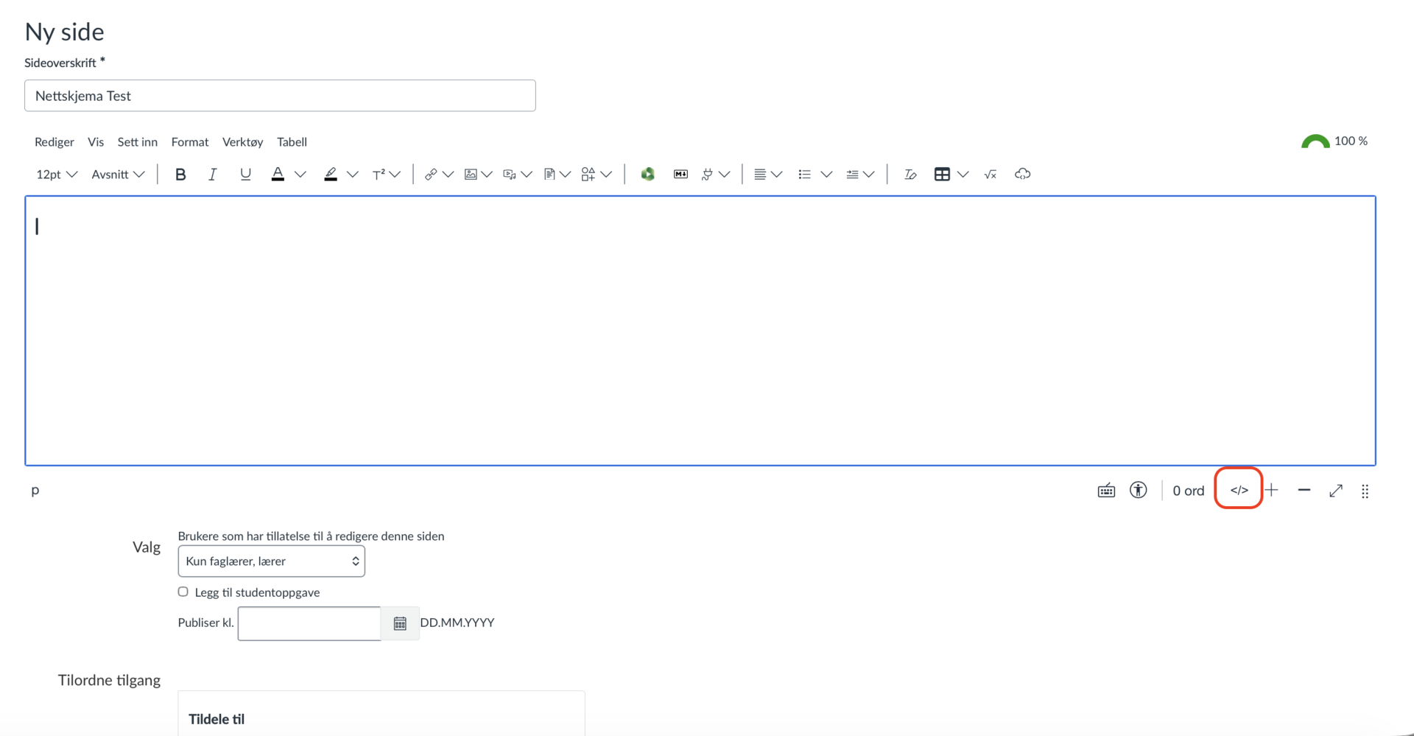The height and width of the screenshot is (736, 1414).
Task: Open the Format menu
Action: (x=190, y=142)
